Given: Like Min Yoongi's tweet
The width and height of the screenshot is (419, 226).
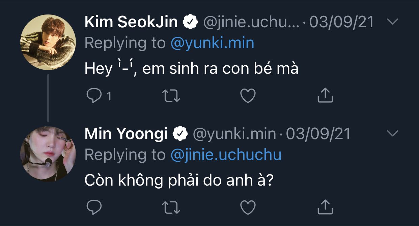Looking at the screenshot, I should [x=248, y=207].
